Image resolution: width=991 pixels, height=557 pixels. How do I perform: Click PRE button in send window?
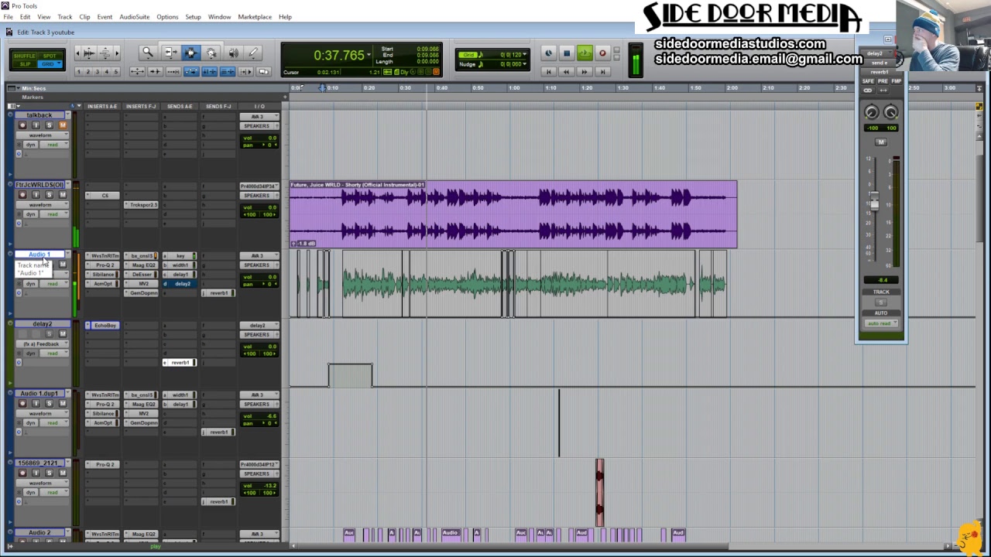[883, 81]
